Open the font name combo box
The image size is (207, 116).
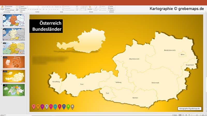33,7
